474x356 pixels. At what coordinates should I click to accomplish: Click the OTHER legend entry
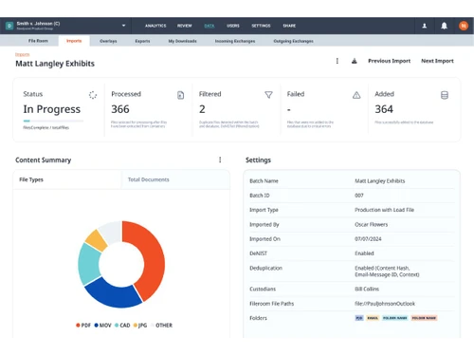(x=162, y=326)
